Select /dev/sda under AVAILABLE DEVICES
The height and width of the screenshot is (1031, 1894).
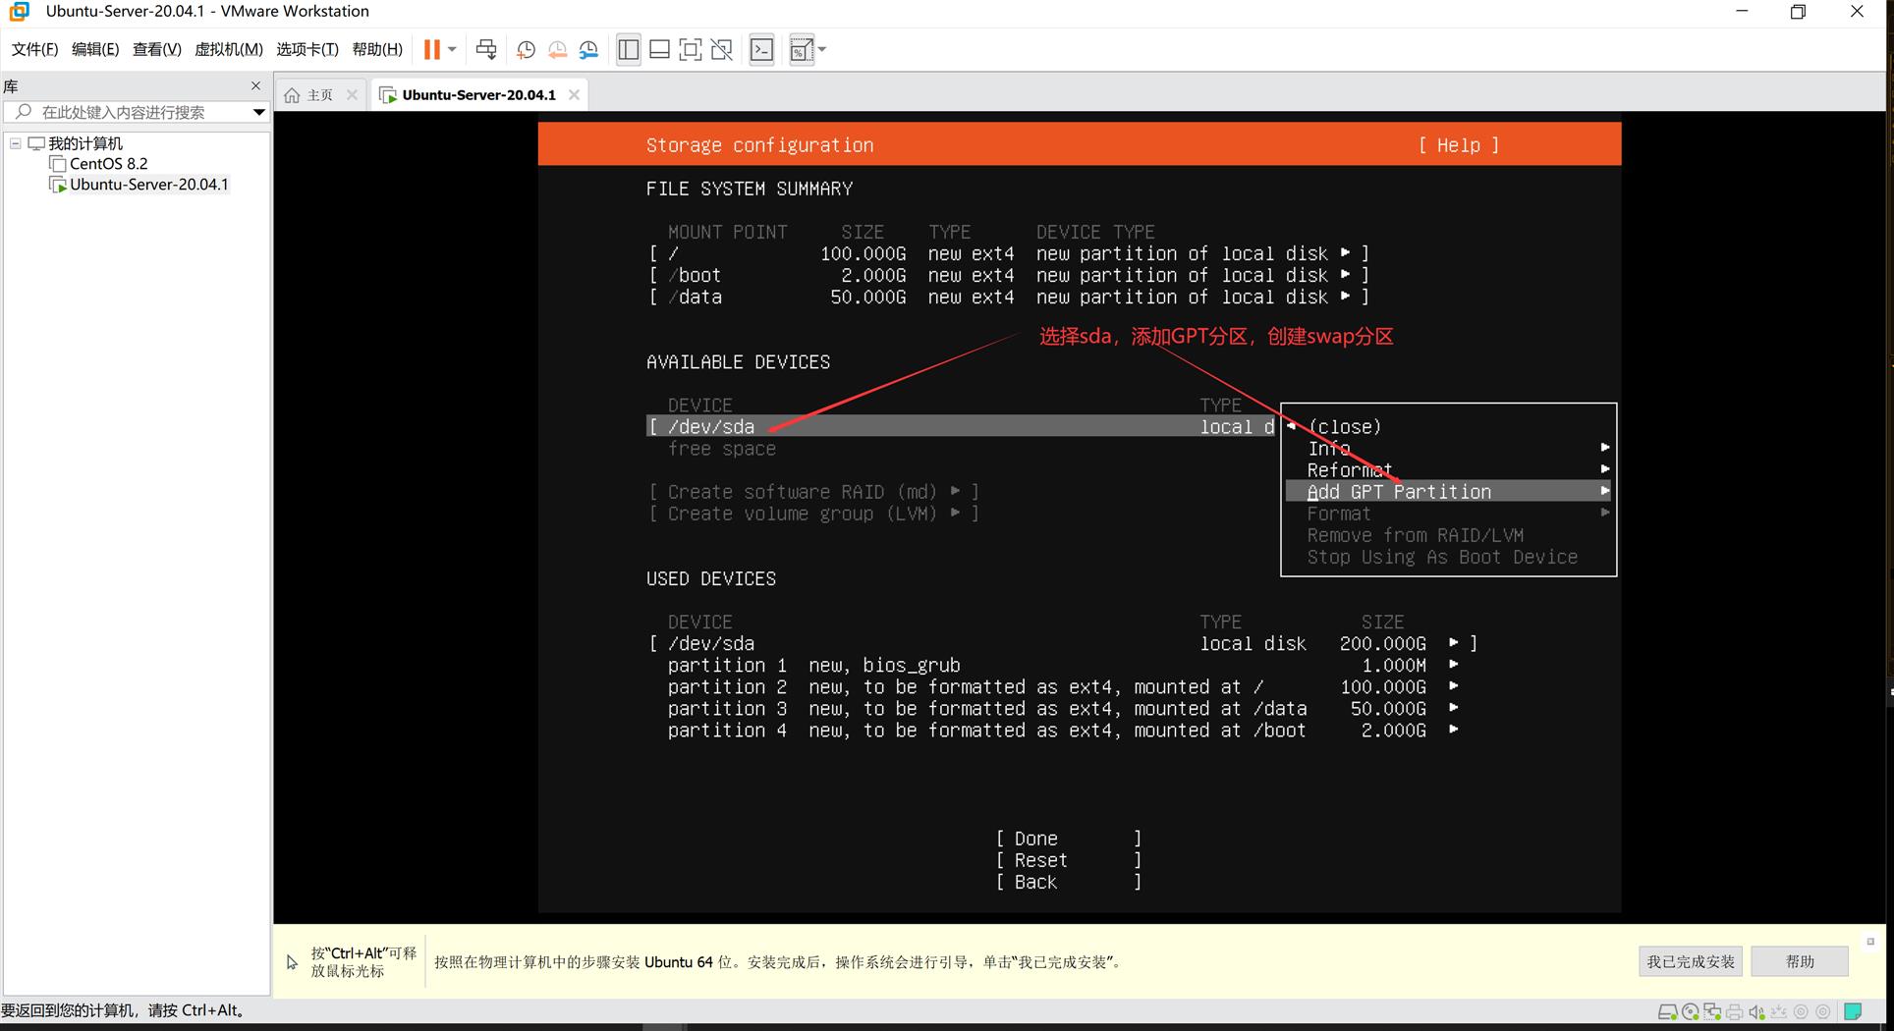962,426
